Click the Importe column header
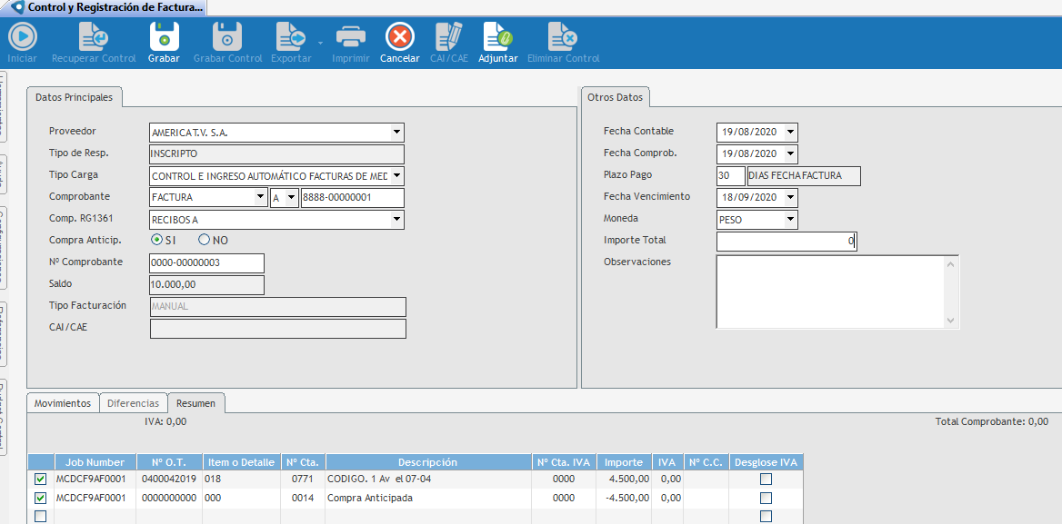 coord(623,462)
